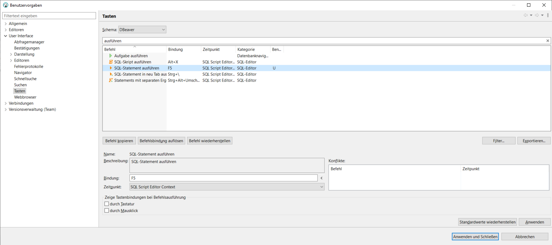Screen dimensions: 552x245
Task: Click the icon of Statements mit separaten Erg
Action: point(111,80)
